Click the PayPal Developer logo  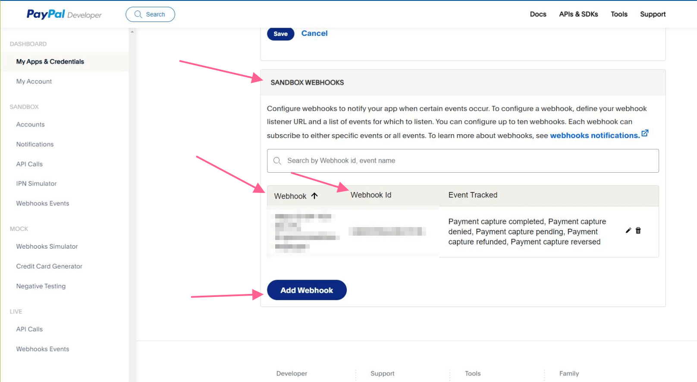(64, 14)
